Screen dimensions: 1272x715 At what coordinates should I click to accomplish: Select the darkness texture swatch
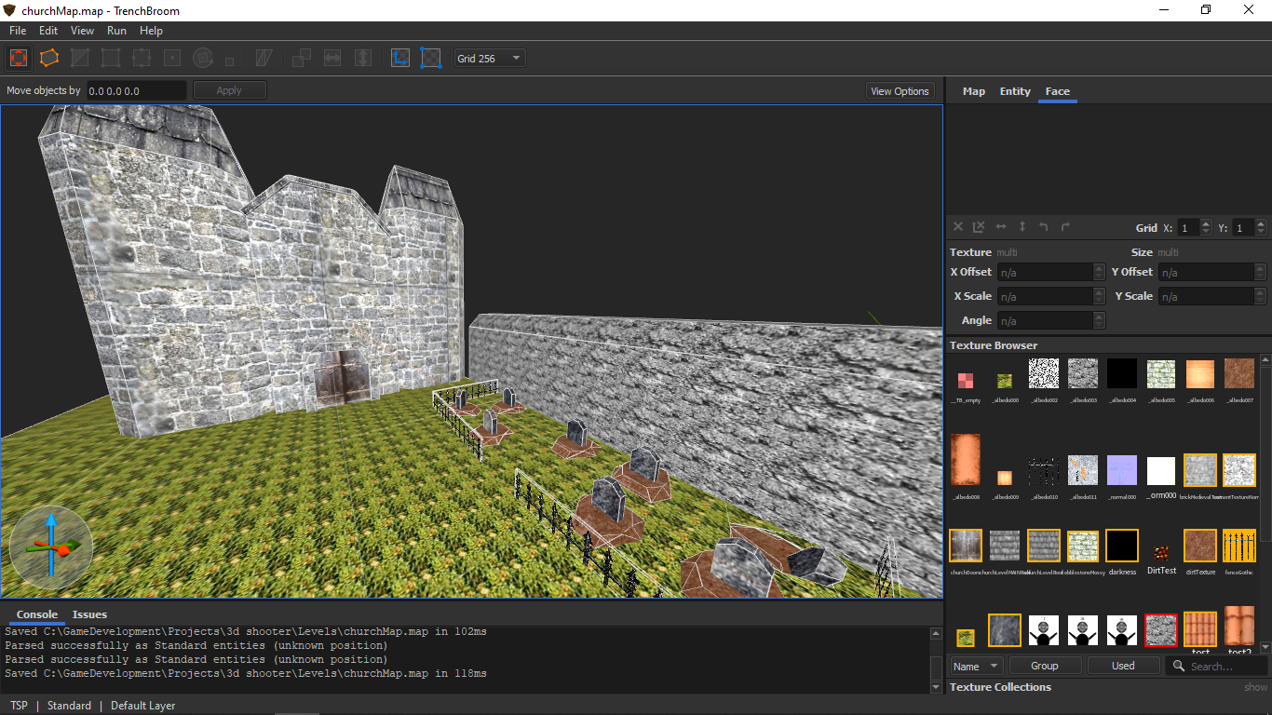(x=1122, y=546)
